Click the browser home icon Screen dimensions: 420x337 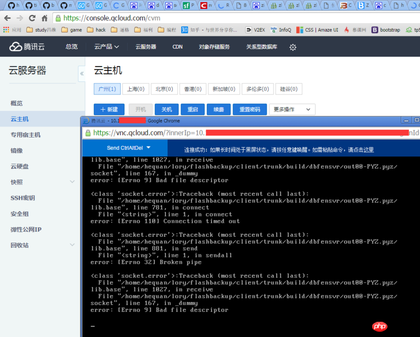pos(45,18)
